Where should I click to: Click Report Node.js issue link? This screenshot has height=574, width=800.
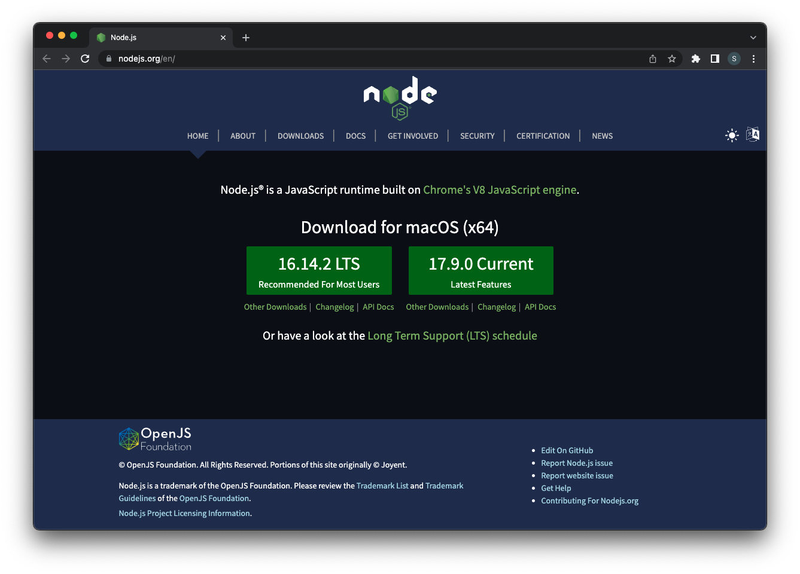click(577, 463)
